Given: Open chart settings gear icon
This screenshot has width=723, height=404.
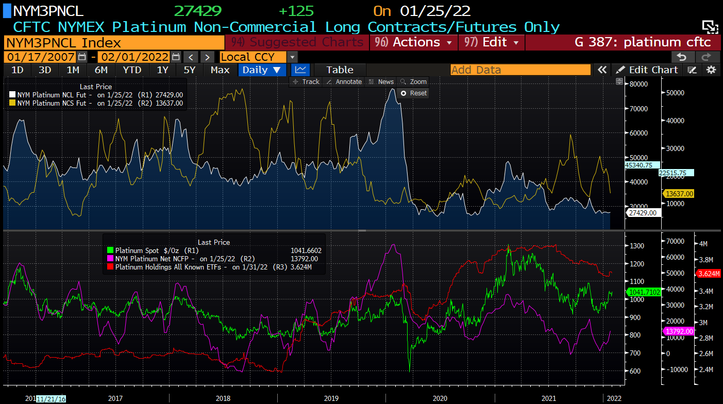Looking at the screenshot, I should point(711,70).
